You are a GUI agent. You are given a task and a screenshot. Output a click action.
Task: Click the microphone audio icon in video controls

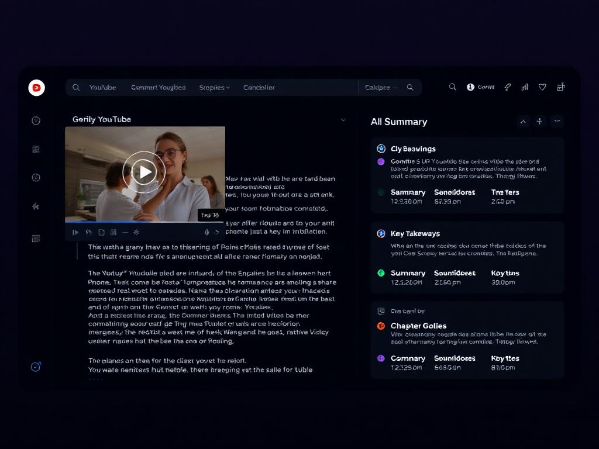click(x=206, y=232)
